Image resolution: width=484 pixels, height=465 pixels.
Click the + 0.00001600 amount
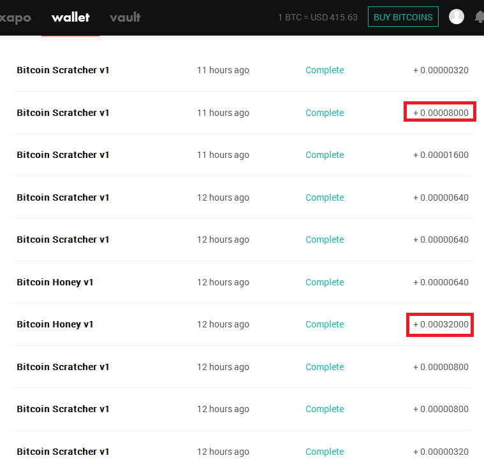441,155
